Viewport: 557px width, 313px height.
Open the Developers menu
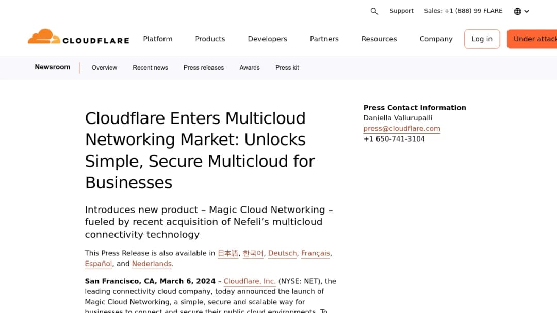click(x=268, y=39)
